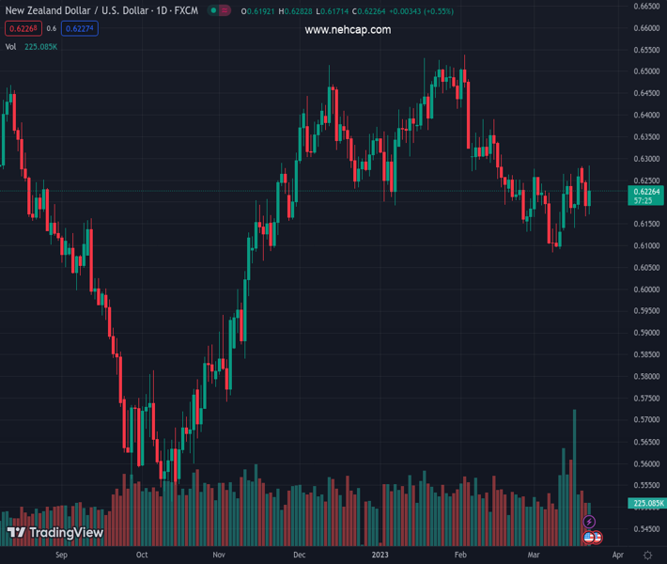The width and height of the screenshot is (667, 564).
Task: Click the purple lightning event marker
Action: [589, 522]
